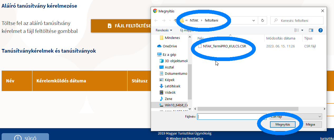
Task: Toggle the preview pane icon
Action: [x=311, y=30]
